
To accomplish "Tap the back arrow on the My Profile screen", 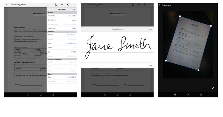I will [x=6, y=4].
